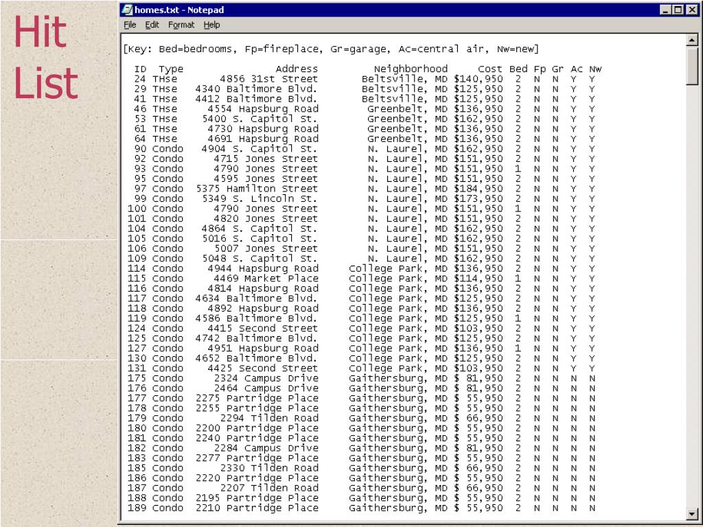Click address 2277 Partridge Place
This screenshot has width=703, height=527.
click(257, 458)
